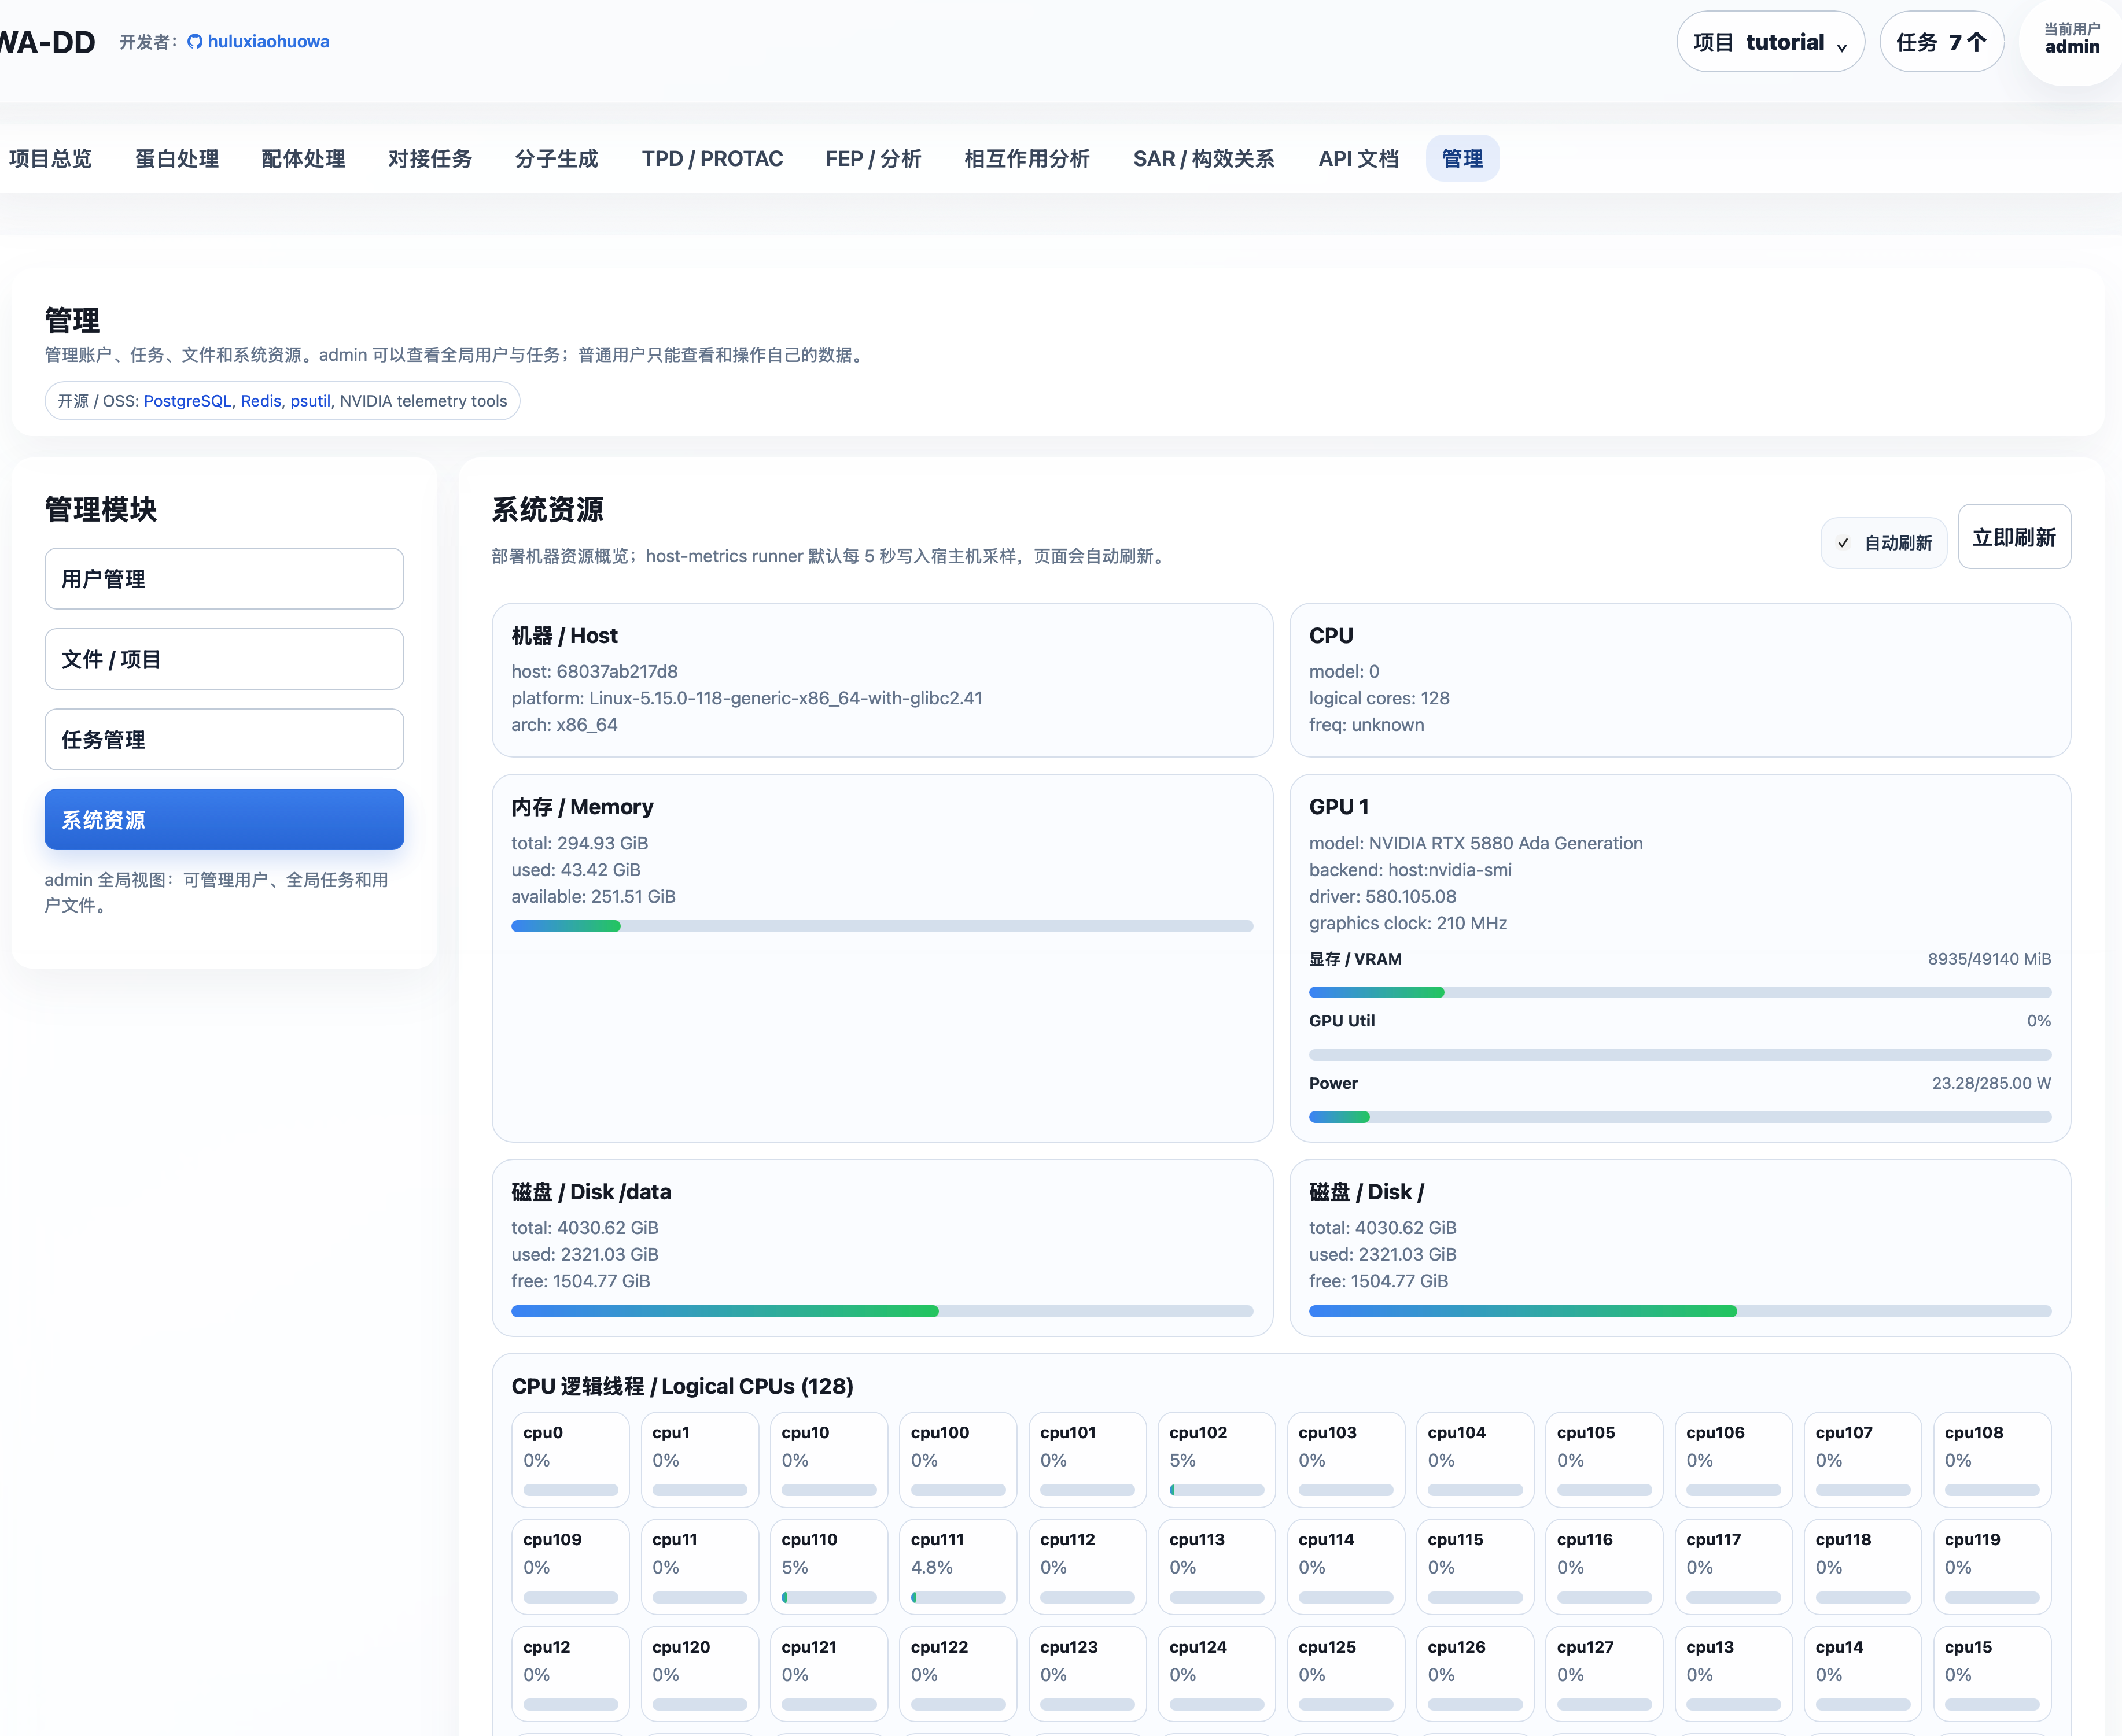Select the cpu102 usage card
Image resolution: width=2122 pixels, height=1736 pixels.
(x=1217, y=1460)
